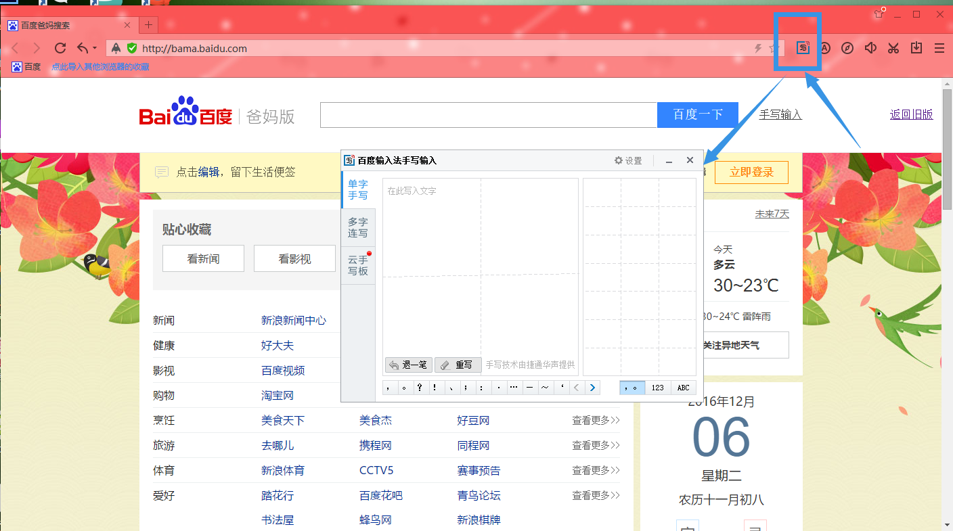Expand 查看更多>> in the 体育 row

[596, 471]
